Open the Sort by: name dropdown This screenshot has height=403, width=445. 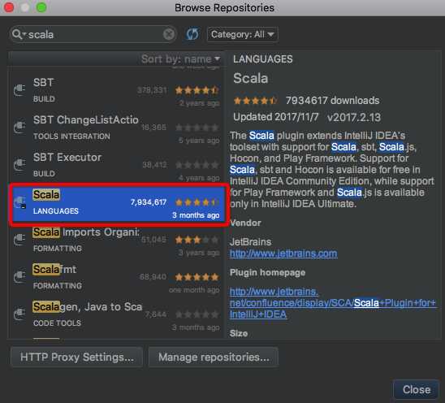(x=180, y=59)
